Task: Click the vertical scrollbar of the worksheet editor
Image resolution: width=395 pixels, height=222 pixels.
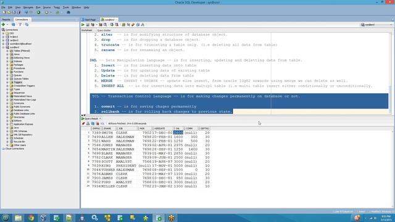Action: click(391, 73)
